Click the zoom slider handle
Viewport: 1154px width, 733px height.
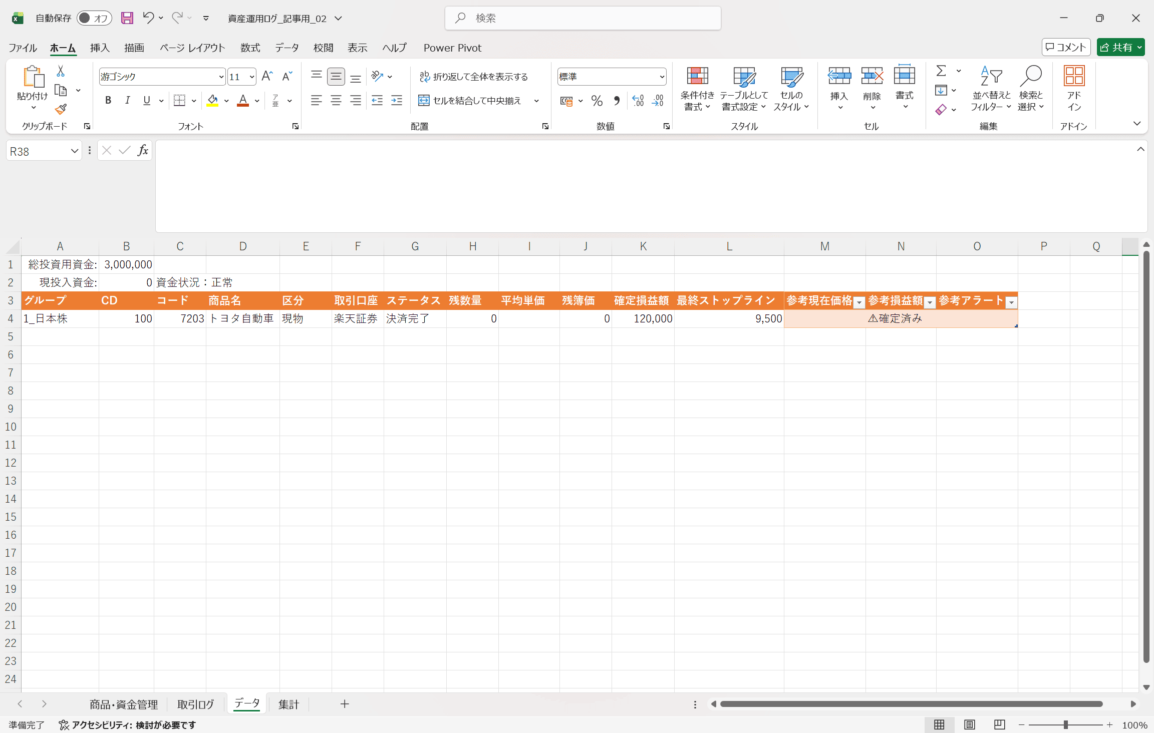(x=1065, y=724)
